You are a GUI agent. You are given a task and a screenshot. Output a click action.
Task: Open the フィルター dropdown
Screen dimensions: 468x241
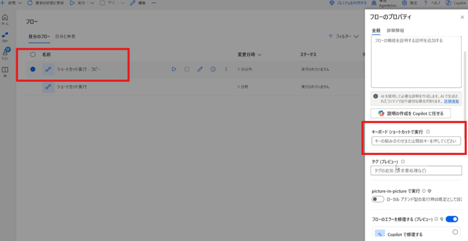tap(343, 36)
